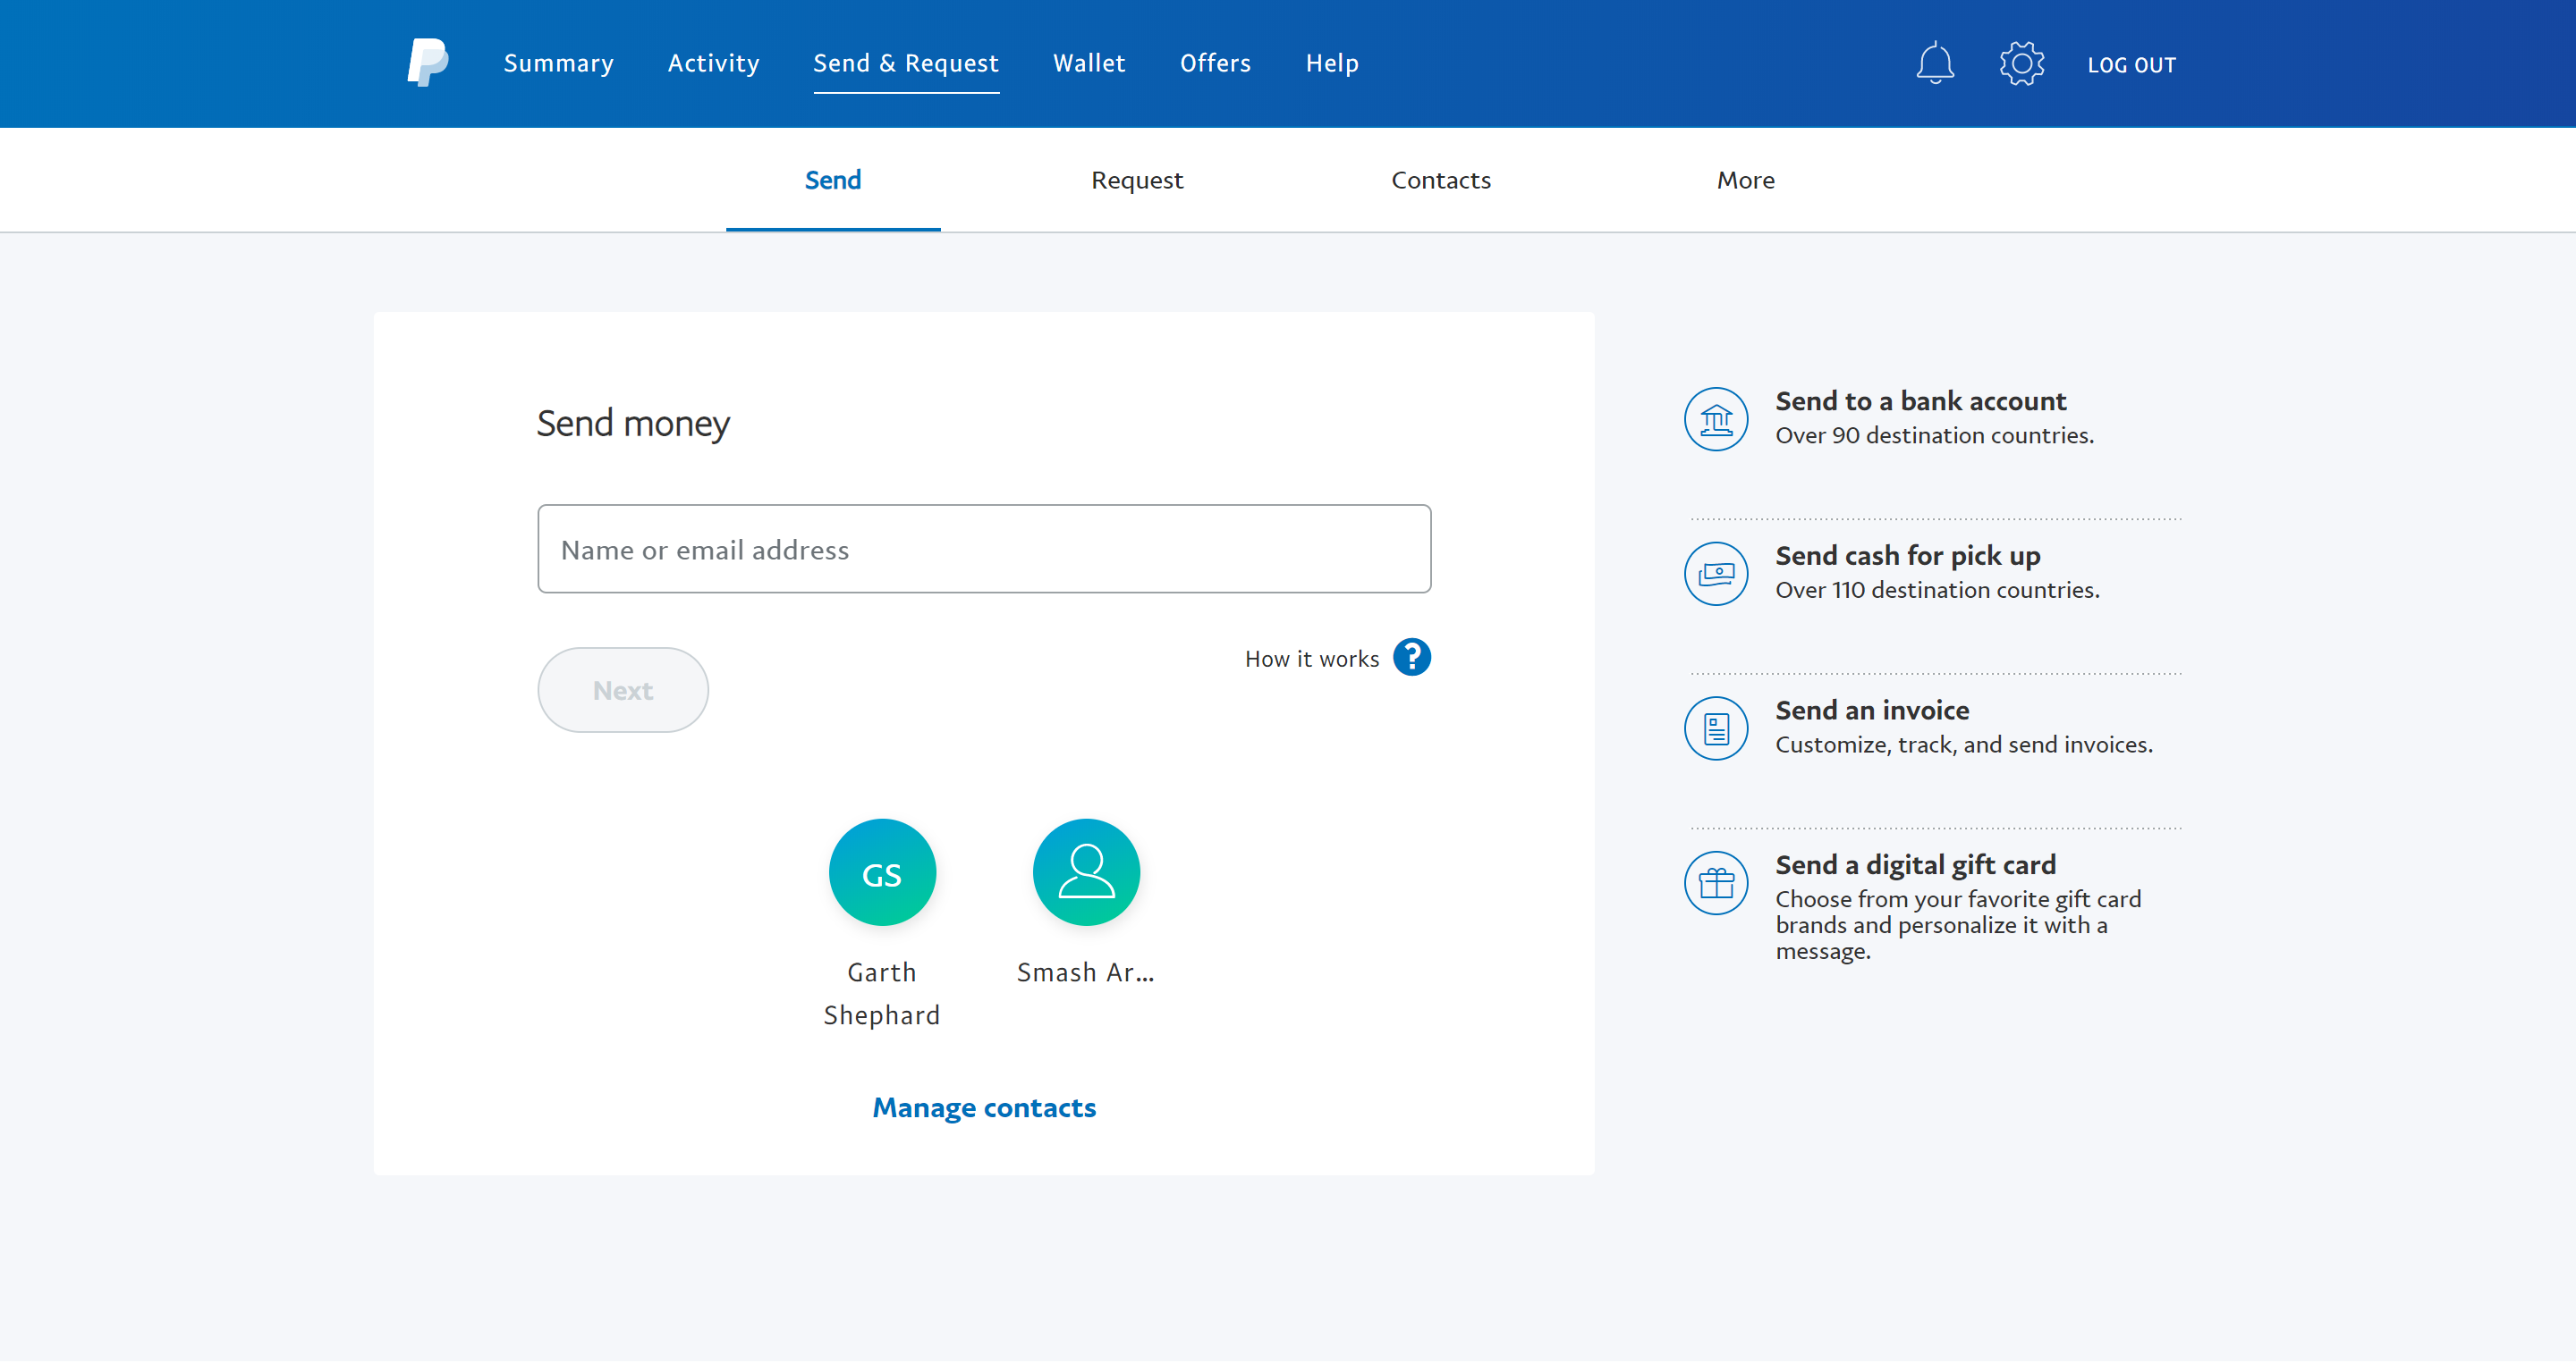The image size is (2576, 1363).
Task: Click the gift card icon
Action: point(1716,884)
